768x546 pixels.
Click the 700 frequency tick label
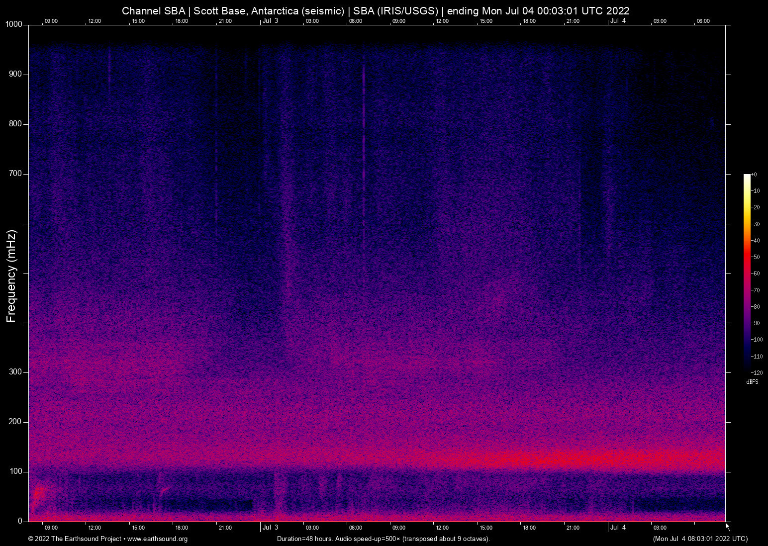[15, 174]
